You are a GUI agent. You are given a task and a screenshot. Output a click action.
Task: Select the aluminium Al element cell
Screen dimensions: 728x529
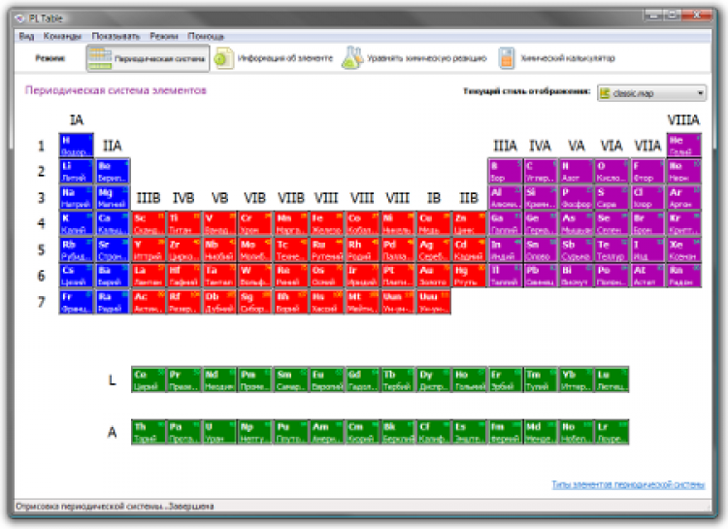click(x=505, y=197)
